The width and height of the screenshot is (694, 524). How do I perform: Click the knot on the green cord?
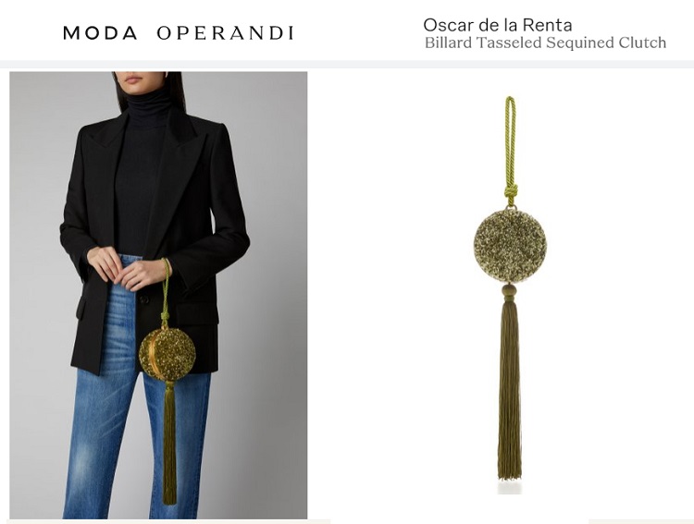click(x=511, y=192)
